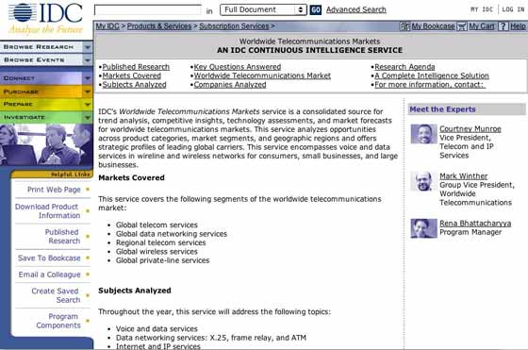The image size is (528, 350).
Task: Click Mark Winther's photo
Action: pos(423,181)
